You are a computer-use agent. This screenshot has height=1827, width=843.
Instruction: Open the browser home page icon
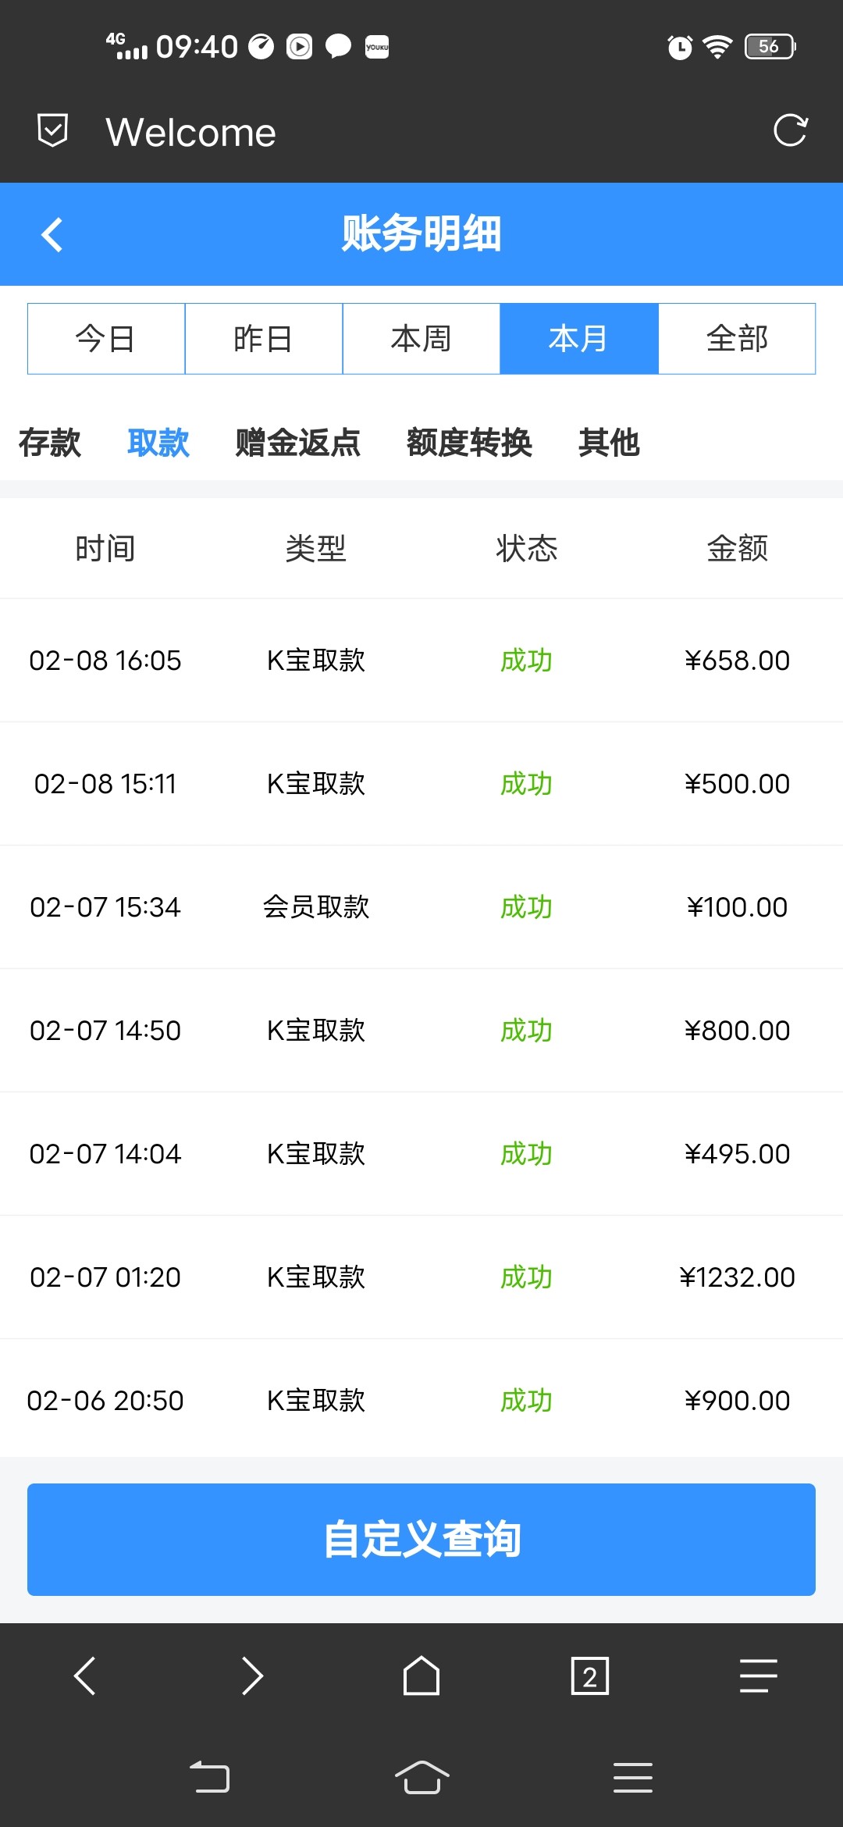pos(421,1676)
